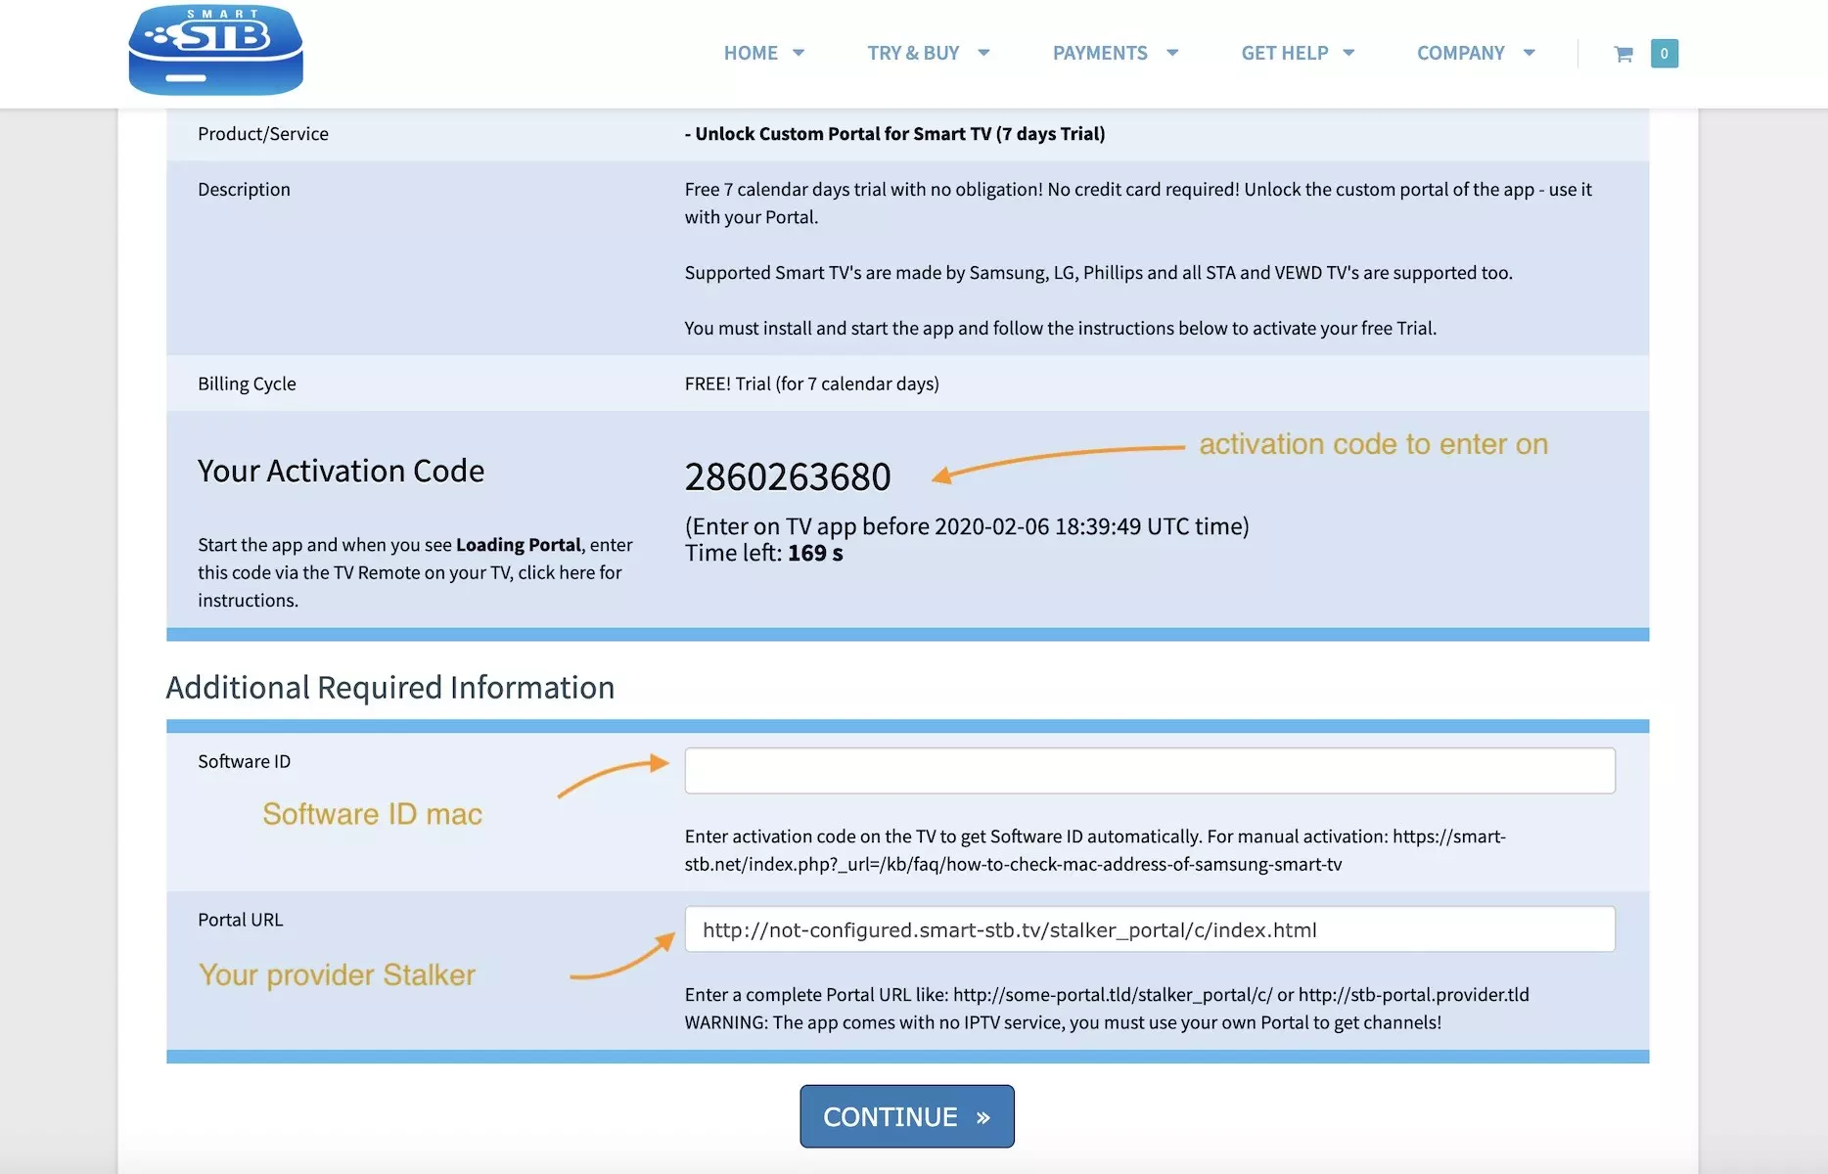1828x1174 pixels.
Task: Open the shopping cart icon
Action: pos(1623,54)
